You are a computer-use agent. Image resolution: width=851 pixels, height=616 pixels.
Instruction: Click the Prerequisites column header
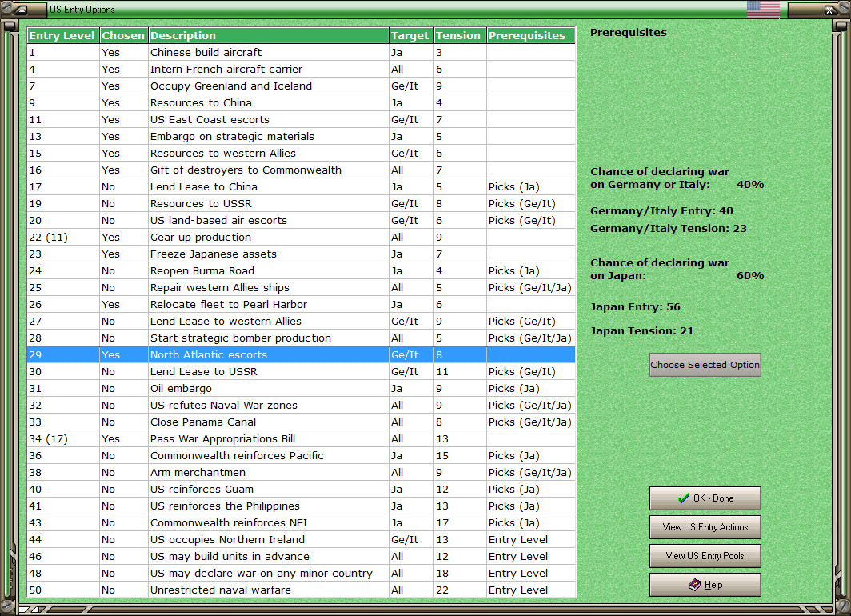531,35
